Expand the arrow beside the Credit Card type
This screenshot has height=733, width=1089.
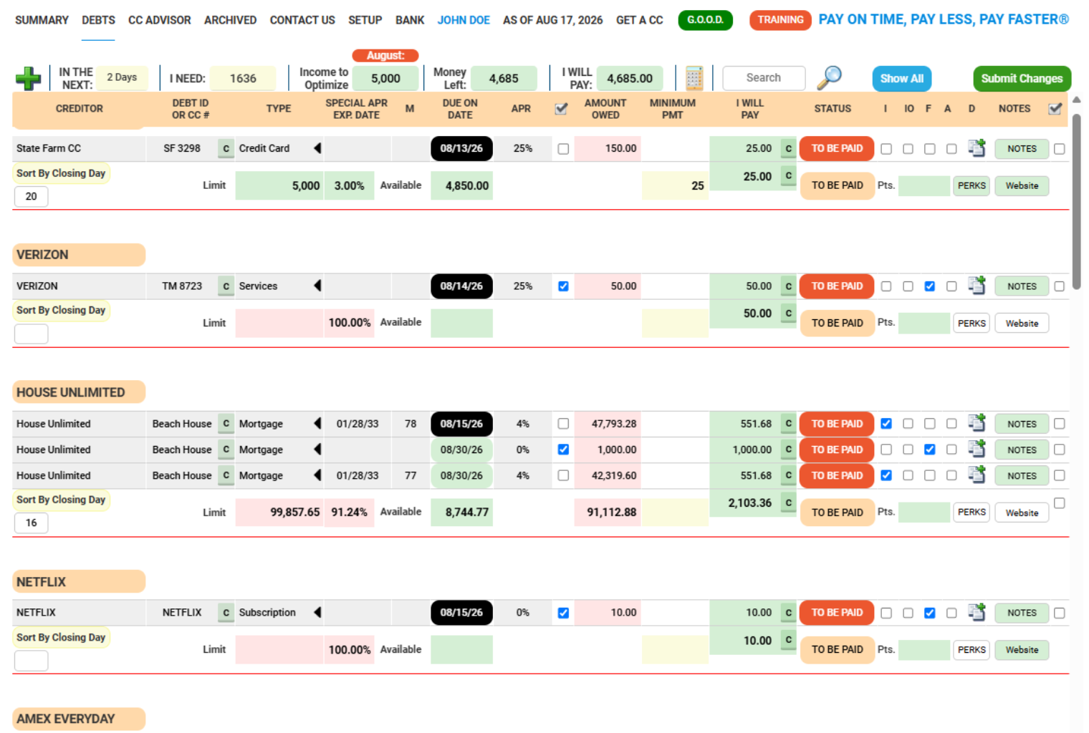click(317, 148)
